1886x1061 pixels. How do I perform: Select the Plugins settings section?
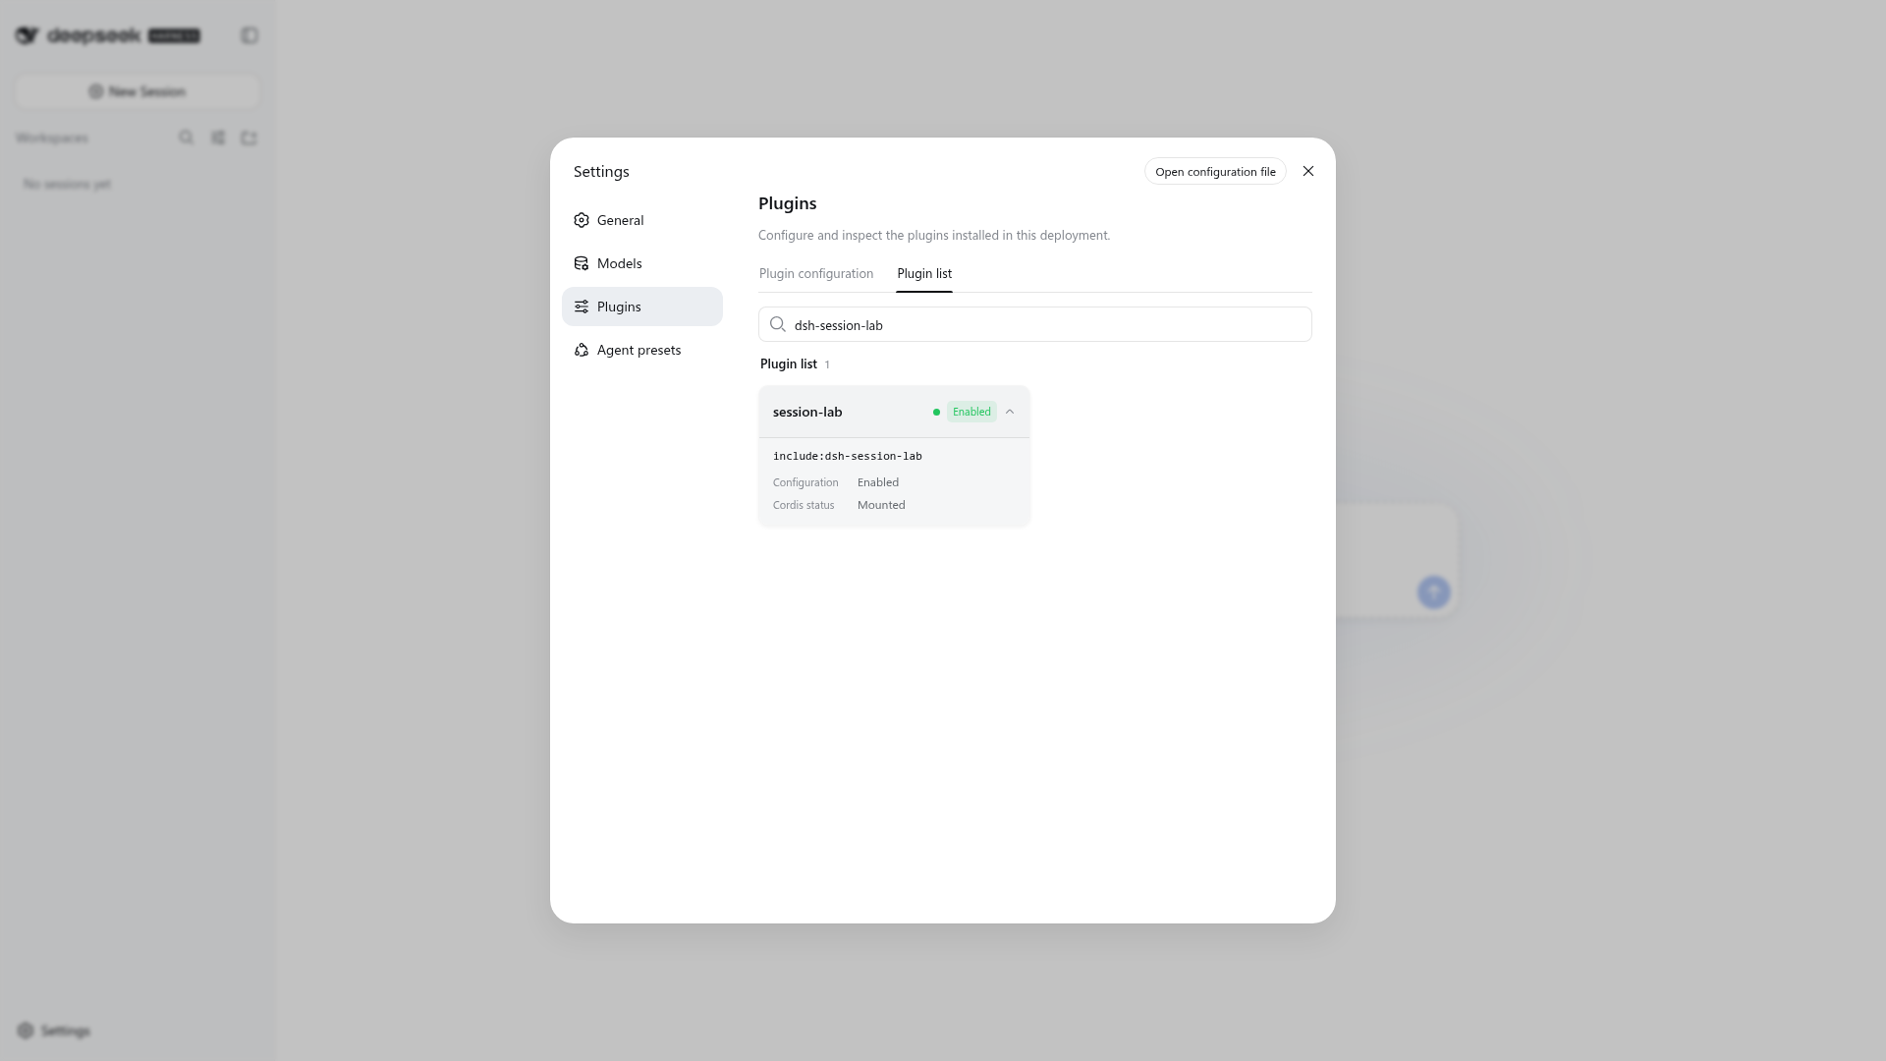[642, 307]
